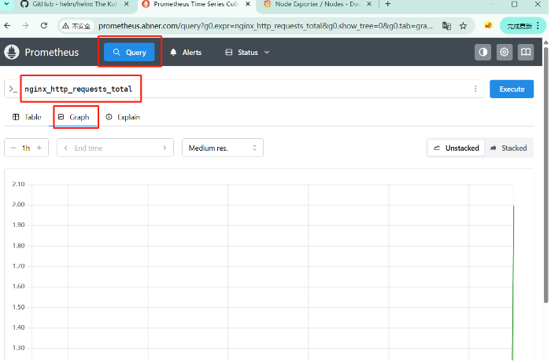551x362 pixels.
Task: Open the browser profile avatar icon
Action: coord(488,26)
